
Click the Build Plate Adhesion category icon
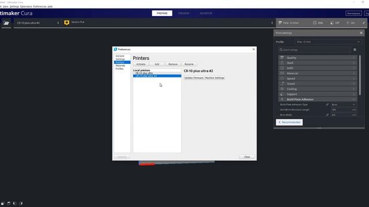point(282,99)
